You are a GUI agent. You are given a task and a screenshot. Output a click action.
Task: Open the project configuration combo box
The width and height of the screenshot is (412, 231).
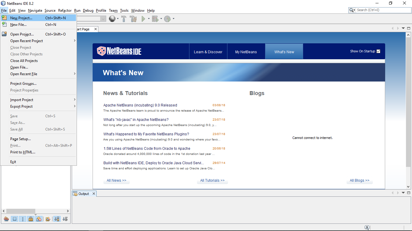[x=103, y=19]
